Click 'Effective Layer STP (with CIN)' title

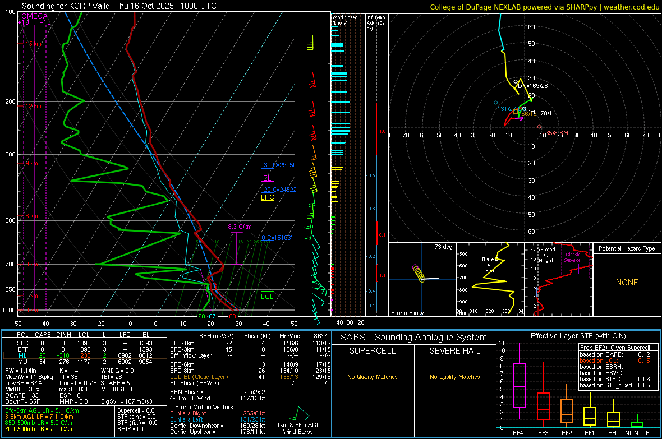tap(578, 336)
